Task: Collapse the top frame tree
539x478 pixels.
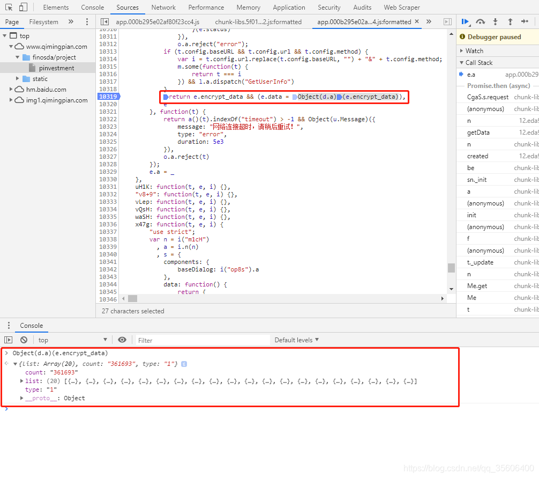Action: [4, 36]
